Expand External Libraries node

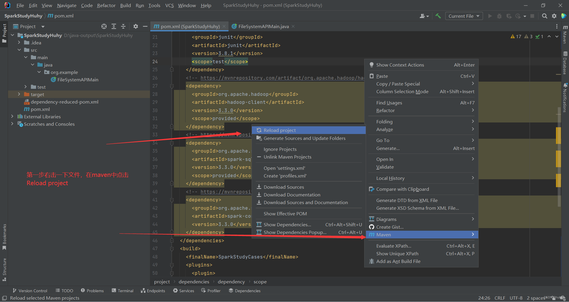tap(12, 117)
